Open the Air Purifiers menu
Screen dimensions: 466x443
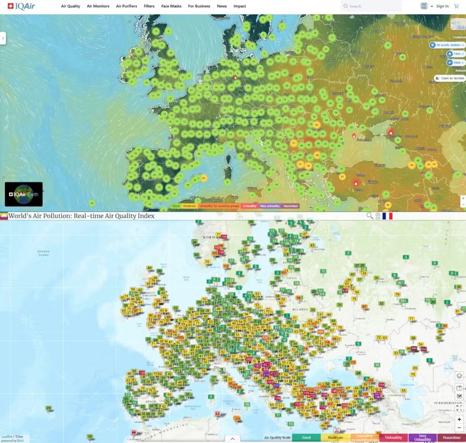click(126, 7)
